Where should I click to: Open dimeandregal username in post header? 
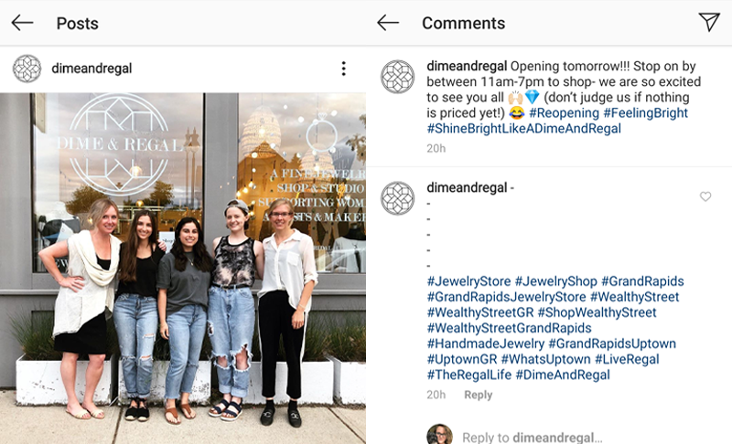pyautogui.click(x=91, y=69)
